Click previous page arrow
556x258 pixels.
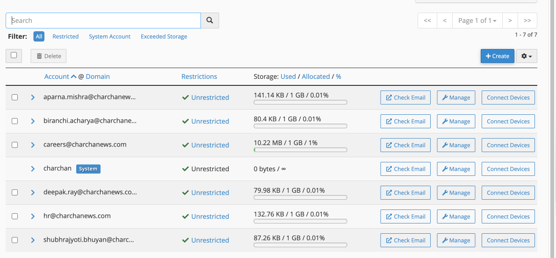444,21
